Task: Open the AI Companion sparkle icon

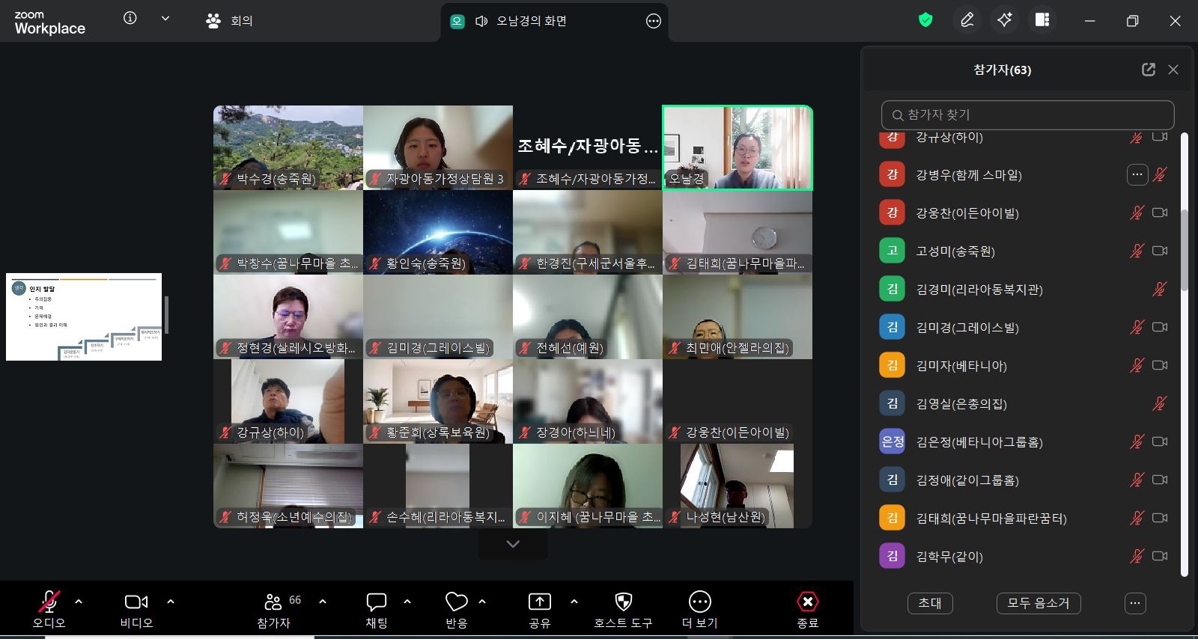Action: coord(1005,20)
